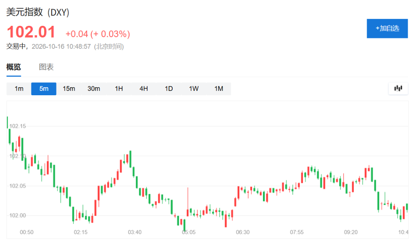
Task: Click the 加自选 add-to-watchlist button
Action: coord(387,29)
